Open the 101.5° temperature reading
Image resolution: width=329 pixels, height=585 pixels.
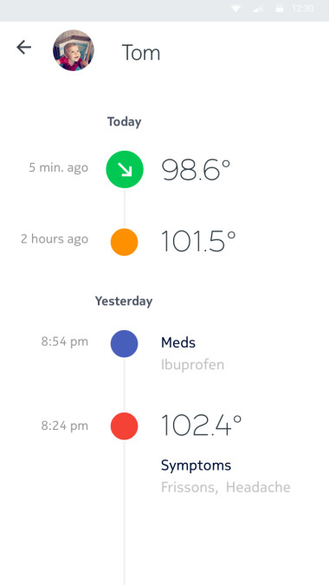pyautogui.click(x=198, y=242)
